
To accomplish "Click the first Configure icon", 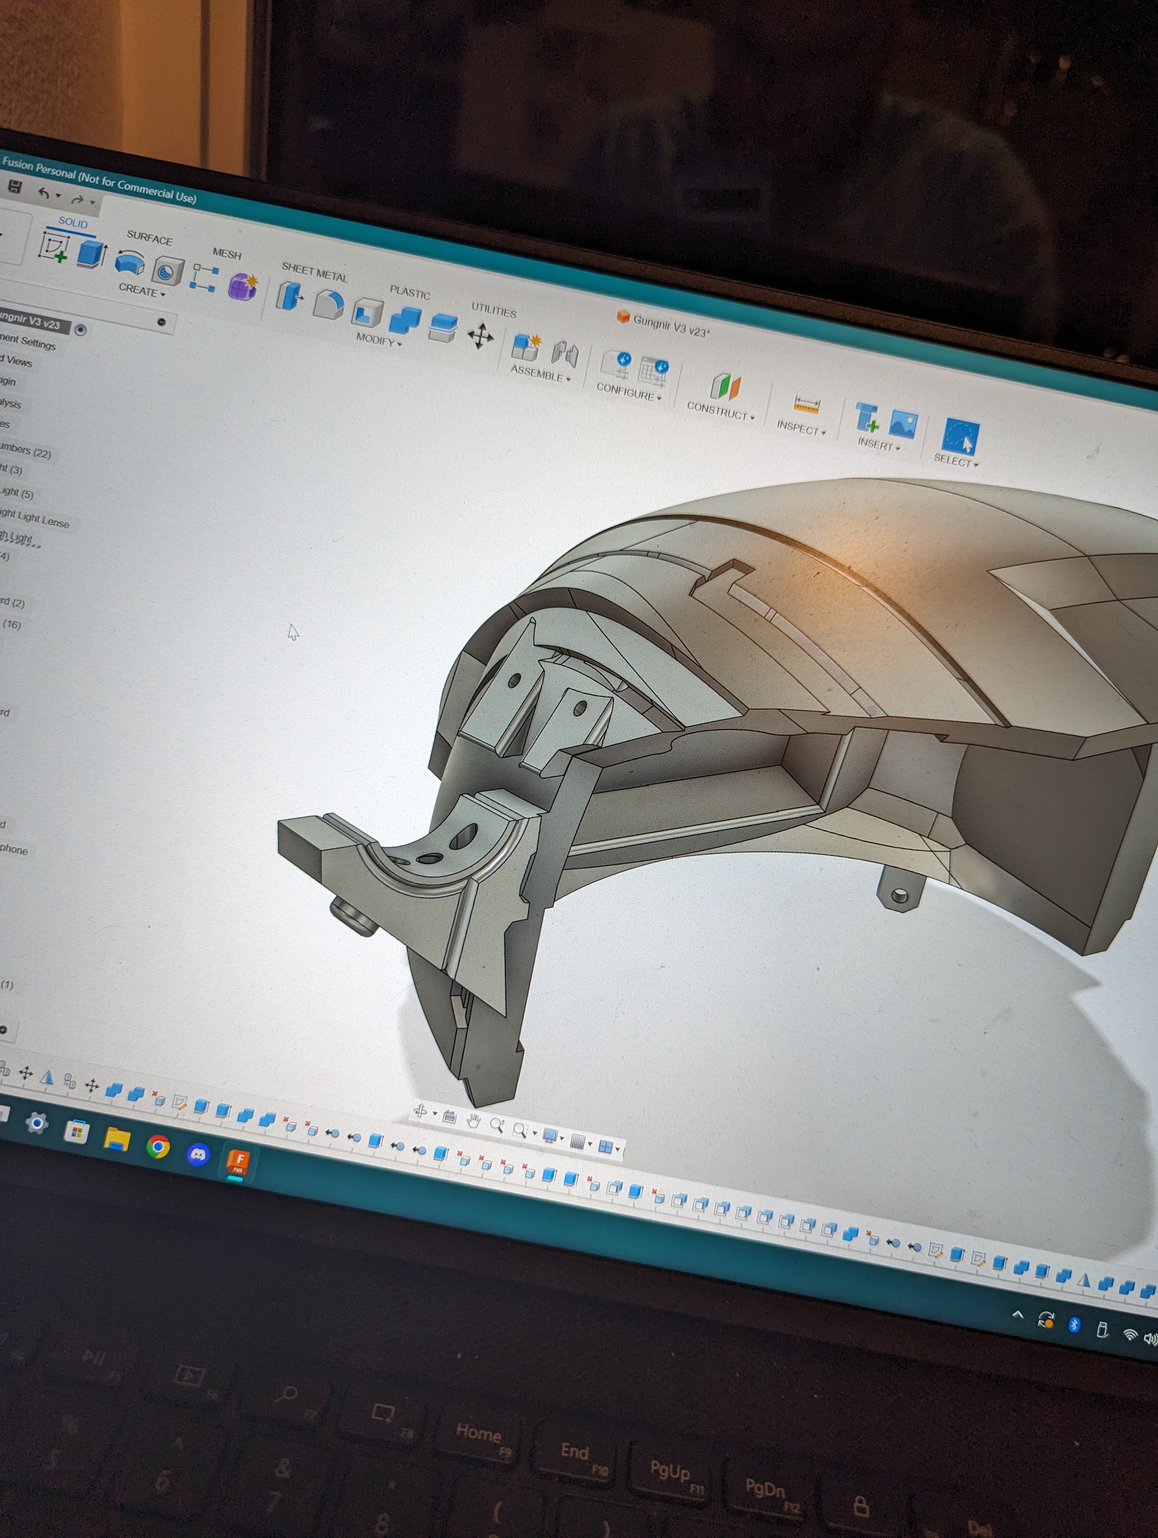I will point(617,365).
